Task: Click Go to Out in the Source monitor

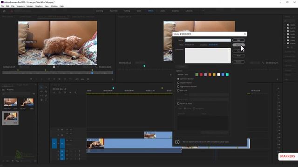Action: tap(70, 79)
